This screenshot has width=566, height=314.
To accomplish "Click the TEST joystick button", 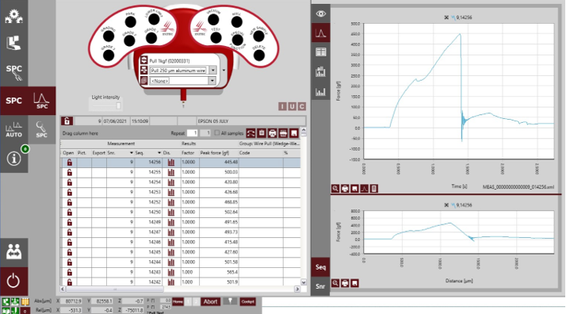I will (x=216, y=37).
